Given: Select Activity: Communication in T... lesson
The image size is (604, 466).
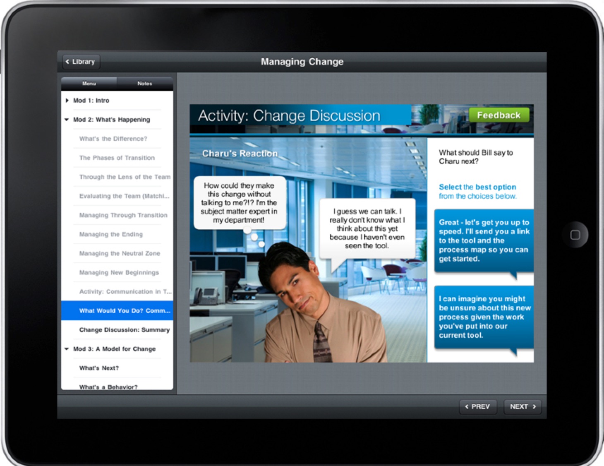Looking at the screenshot, I should (x=117, y=291).
